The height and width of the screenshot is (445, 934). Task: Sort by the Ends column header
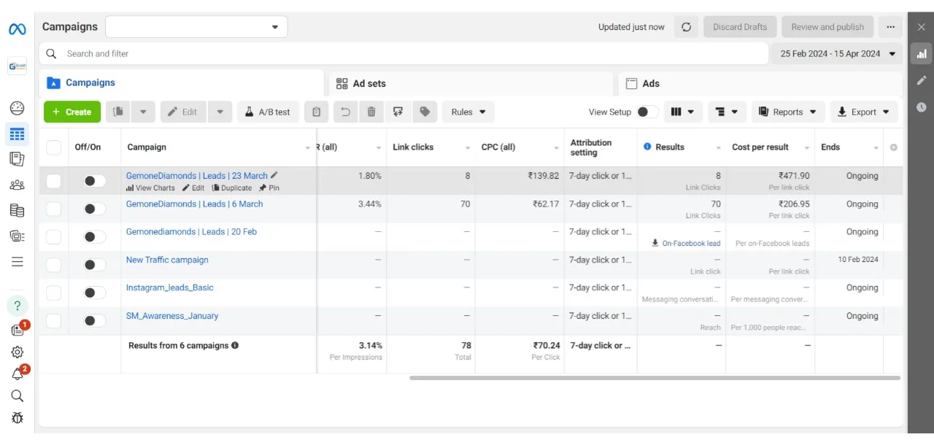pyautogui.click(x=830, y=147)
